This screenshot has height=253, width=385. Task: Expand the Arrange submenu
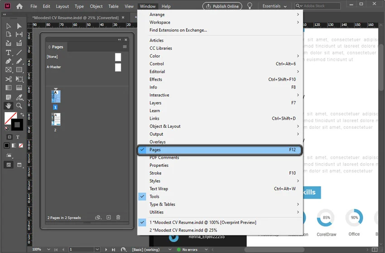(220, 15)
